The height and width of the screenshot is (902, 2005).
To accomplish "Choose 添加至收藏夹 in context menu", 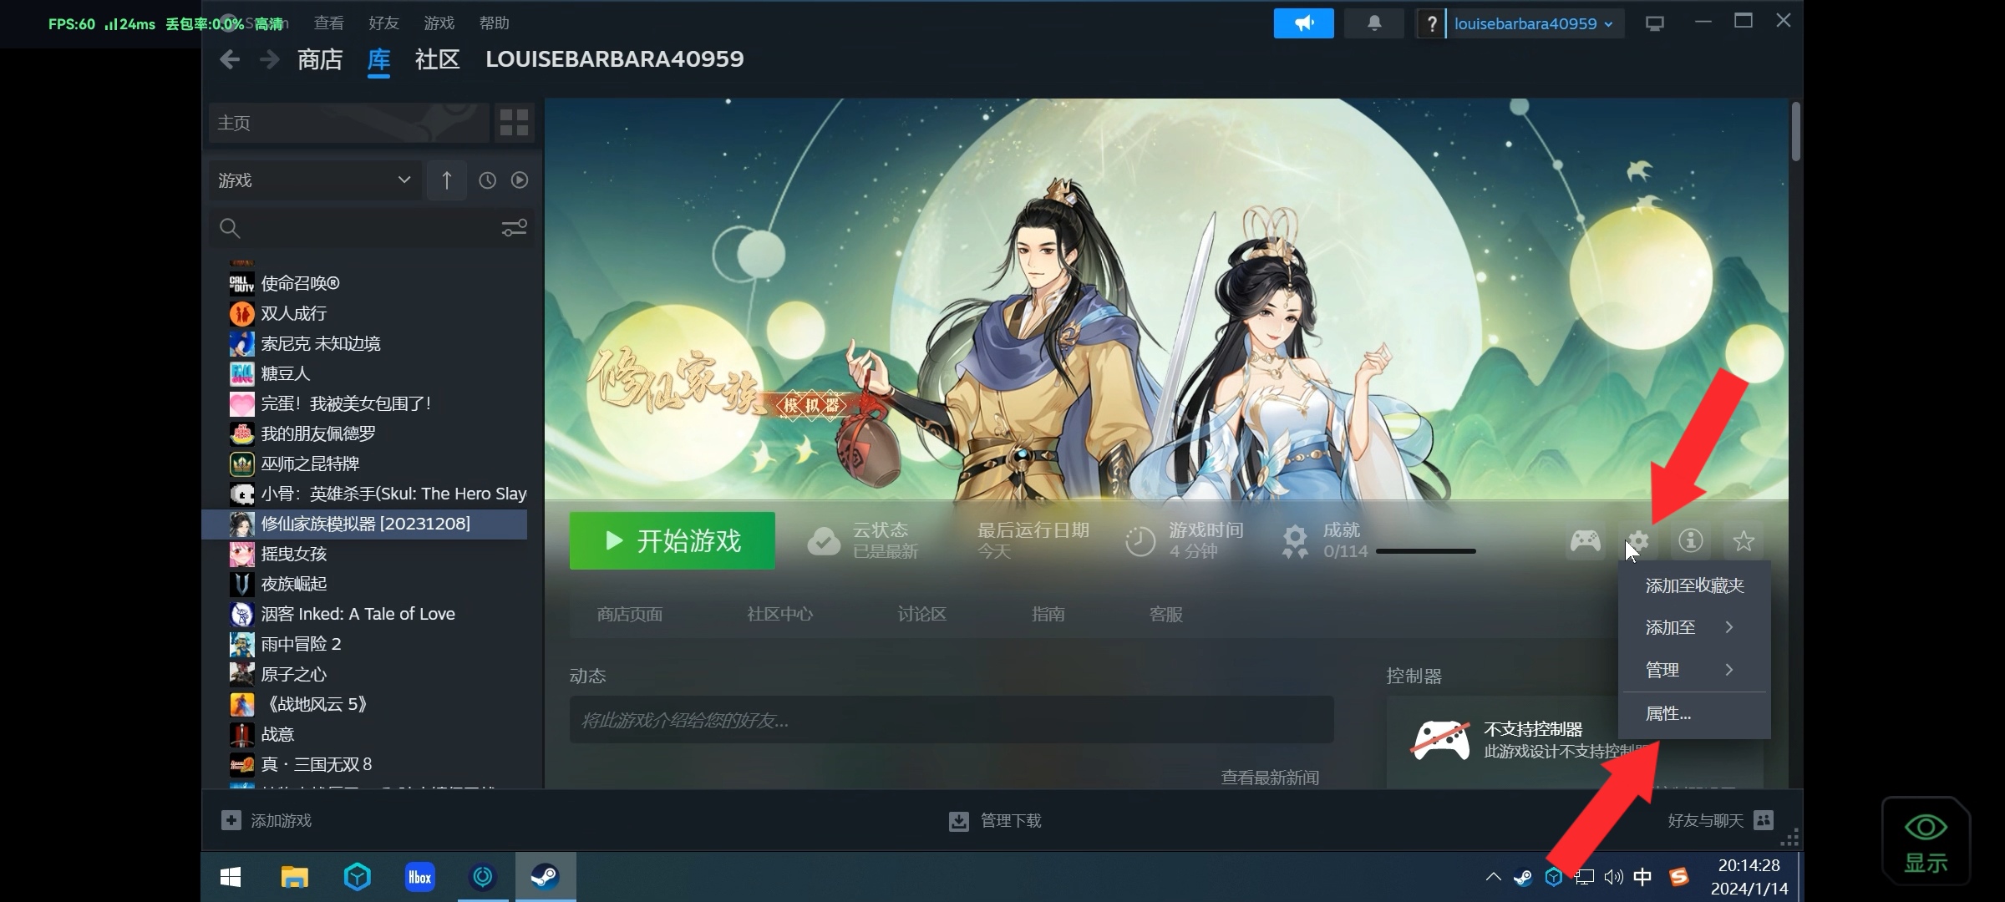I will [1694, 585].
